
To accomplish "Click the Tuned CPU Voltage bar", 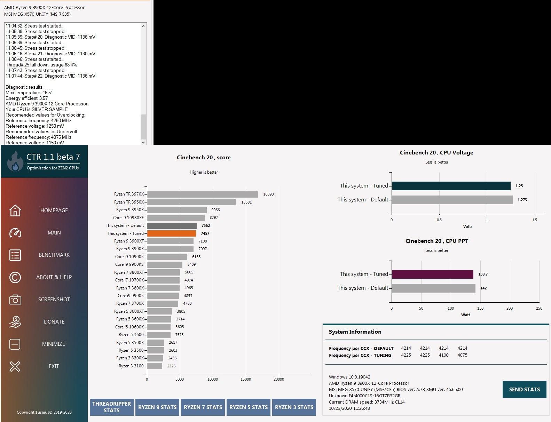I will (x=451, y=186).
